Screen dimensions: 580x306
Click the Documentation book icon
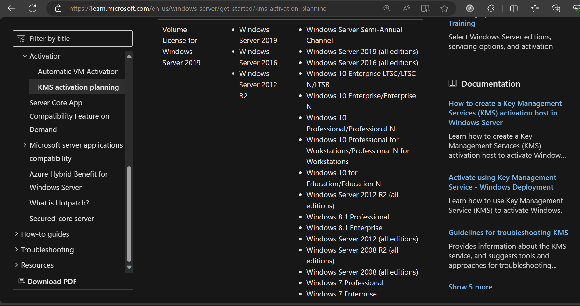(x=453, y=83)
